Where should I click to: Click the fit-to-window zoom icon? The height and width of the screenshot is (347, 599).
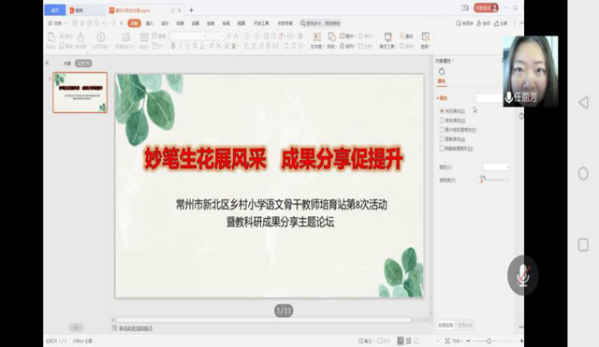click(447, 340)
